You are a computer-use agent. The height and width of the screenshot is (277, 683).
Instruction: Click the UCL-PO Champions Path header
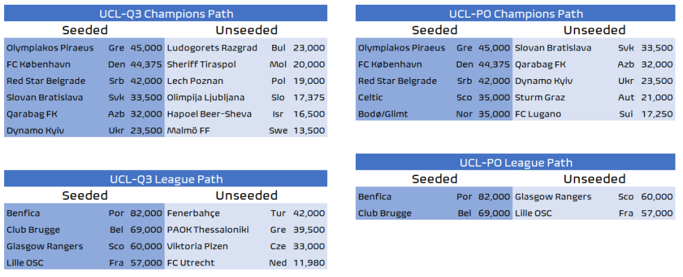pos(516,14)
